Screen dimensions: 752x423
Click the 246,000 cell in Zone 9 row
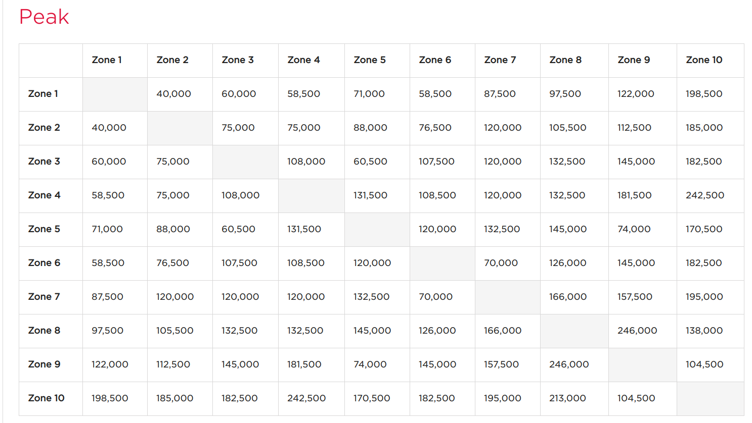click(x=569, y=364)
